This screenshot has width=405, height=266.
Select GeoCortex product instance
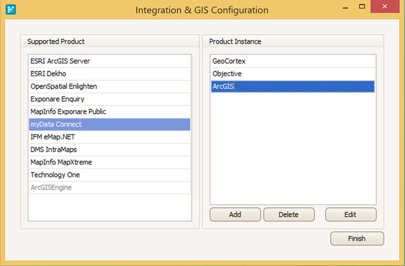coord(293,61)
